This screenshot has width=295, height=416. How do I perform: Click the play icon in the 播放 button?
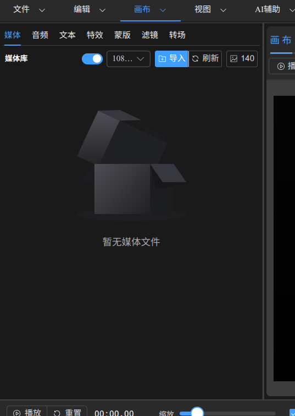[x=16, y=413]
